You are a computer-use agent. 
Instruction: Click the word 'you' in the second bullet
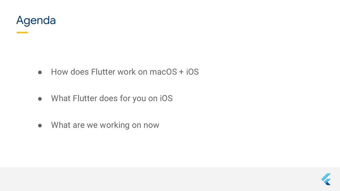tap(139, 99)
